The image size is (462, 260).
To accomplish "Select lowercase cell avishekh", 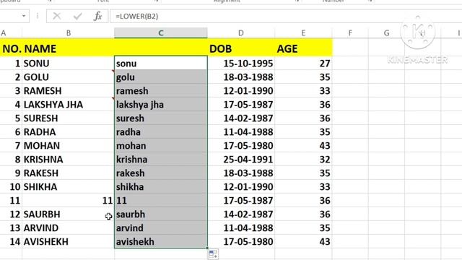I will pyautogui.click(x=161, y=241).
